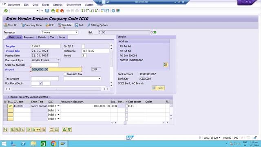This screenshot has width=261, height=147.
Task: Tick the N checkbox in second item row
Action: pyautogui.click(x=126, y=110)
